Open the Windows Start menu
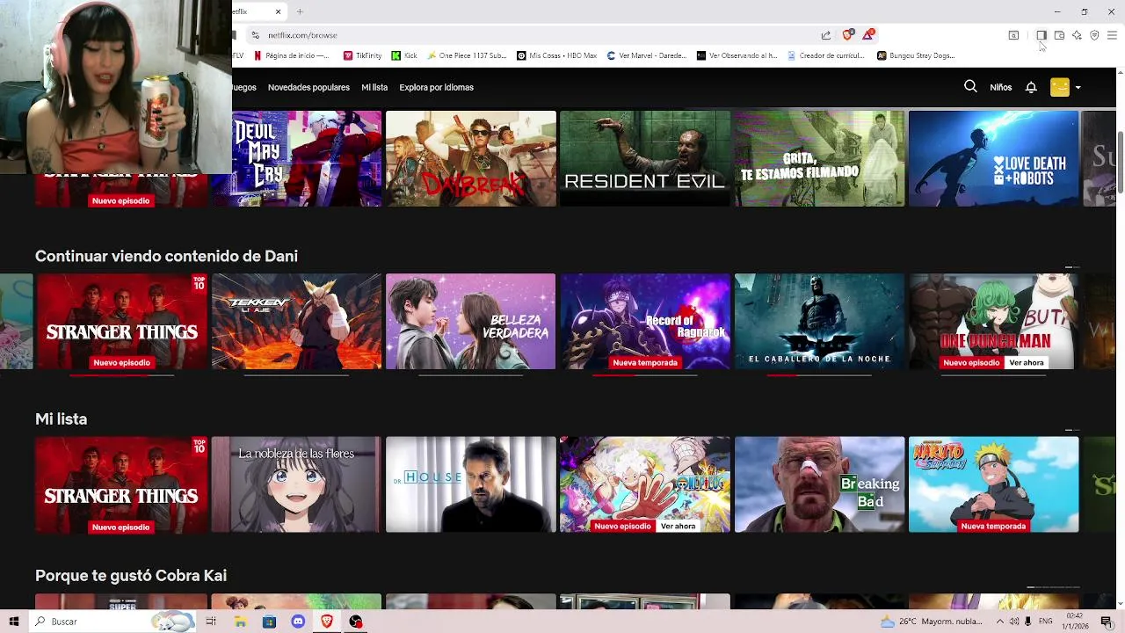 [x=14, y=622]
